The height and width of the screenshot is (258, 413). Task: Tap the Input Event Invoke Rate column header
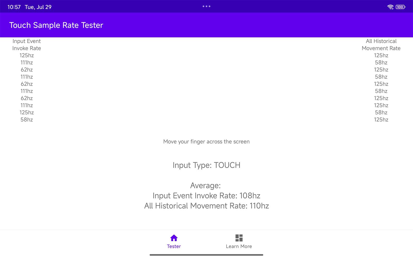(27, 45)
